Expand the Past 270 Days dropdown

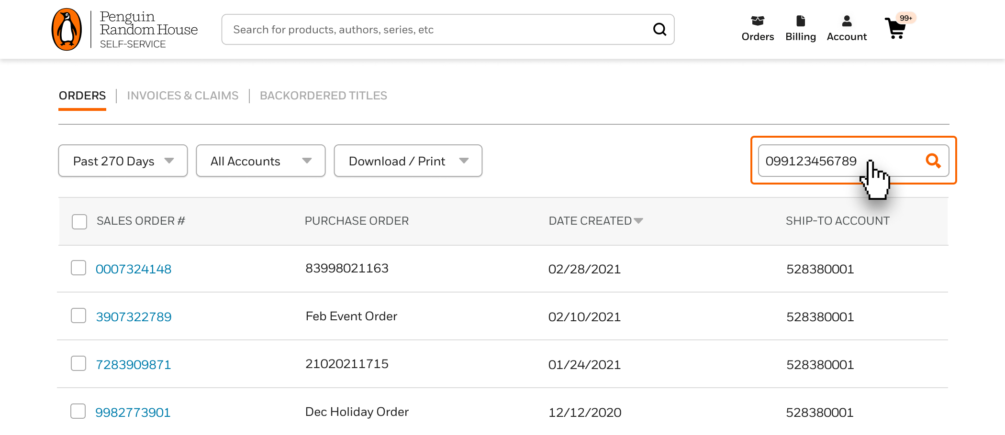coord(123,161)
